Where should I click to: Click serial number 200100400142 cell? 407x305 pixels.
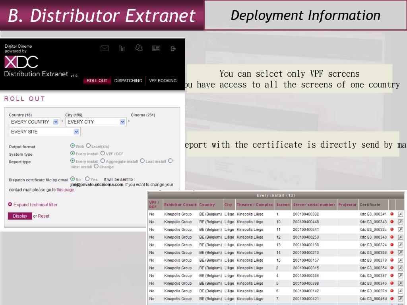click(306, 291)
